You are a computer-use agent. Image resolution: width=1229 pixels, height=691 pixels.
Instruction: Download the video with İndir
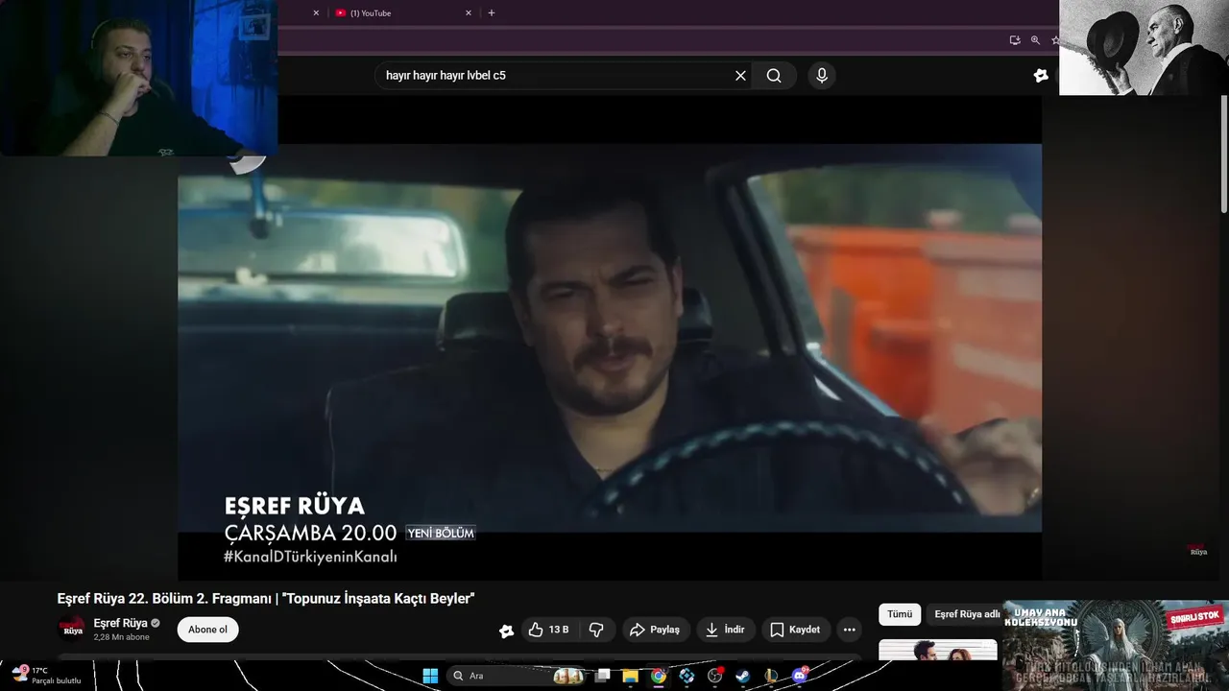[x=726, y=630]
